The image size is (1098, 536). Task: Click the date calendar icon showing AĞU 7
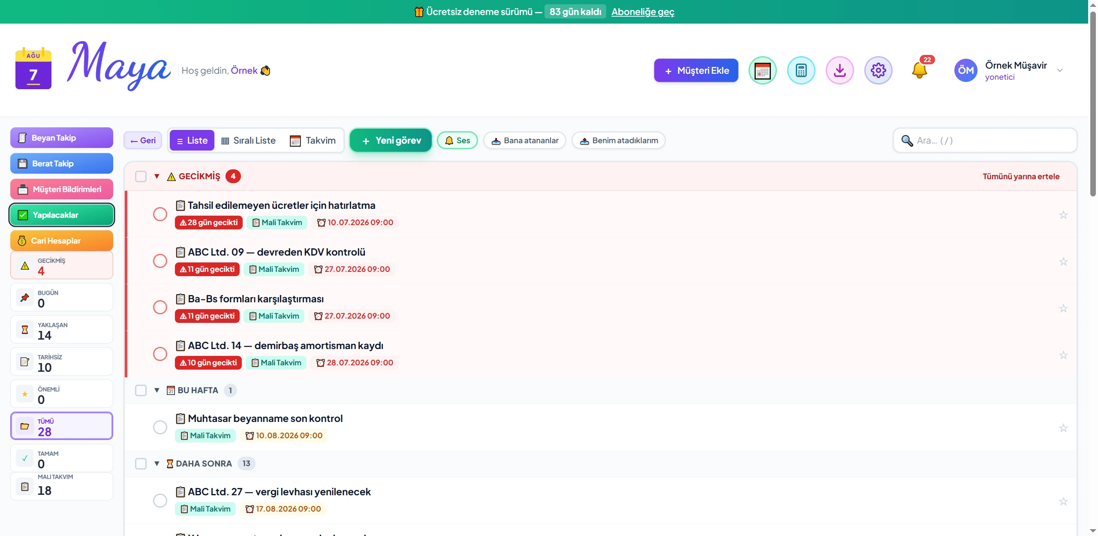(33, 69)
